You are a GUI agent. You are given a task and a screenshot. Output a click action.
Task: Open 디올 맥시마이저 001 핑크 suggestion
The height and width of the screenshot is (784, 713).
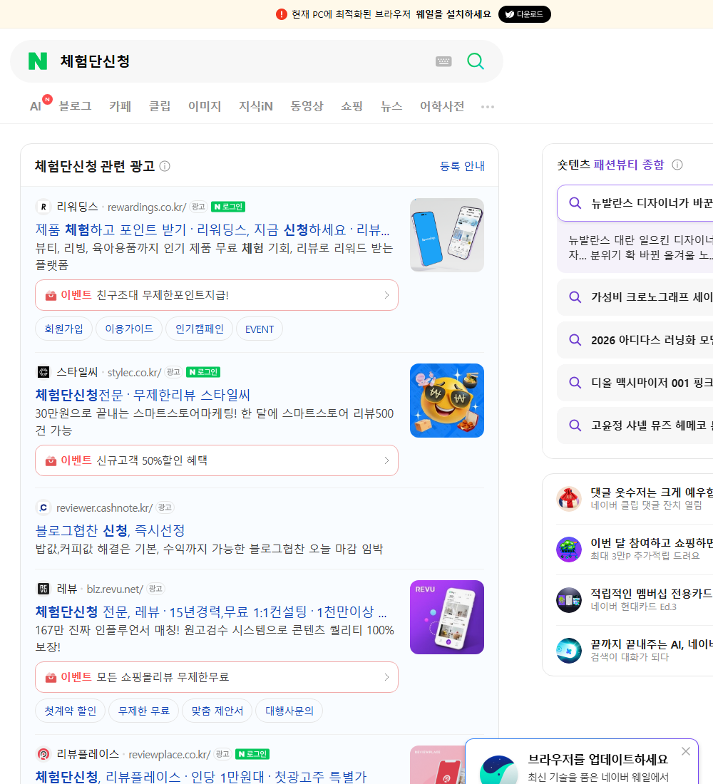[x=635, y=383]
